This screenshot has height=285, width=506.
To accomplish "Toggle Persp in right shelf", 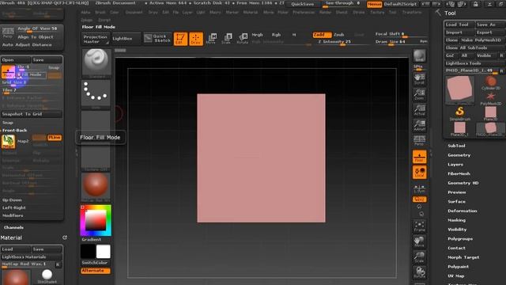I will click(x=419, y=141).
